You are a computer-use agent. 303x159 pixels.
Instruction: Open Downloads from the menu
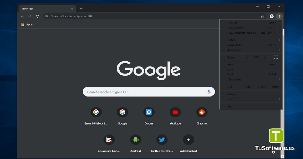pos(251,45)
